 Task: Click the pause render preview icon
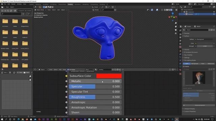pos(176,10)
